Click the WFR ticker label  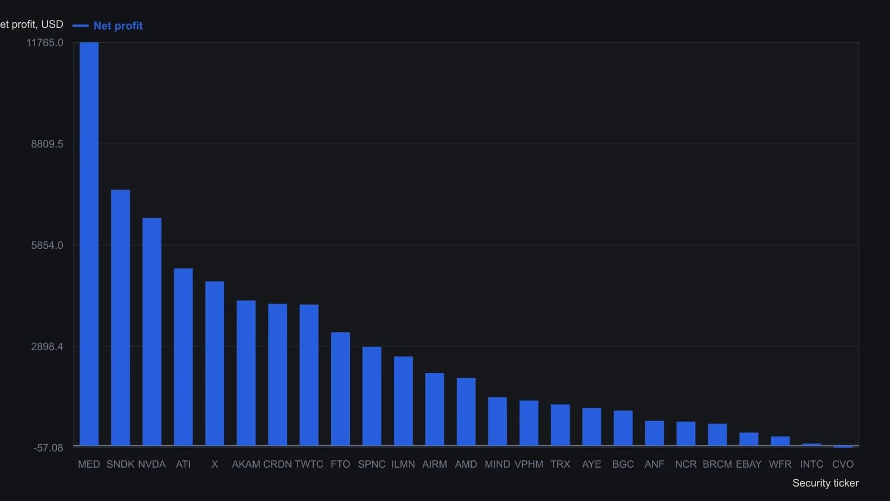coord(780,464)
